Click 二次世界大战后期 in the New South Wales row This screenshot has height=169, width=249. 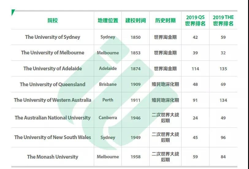click(165, 137)
